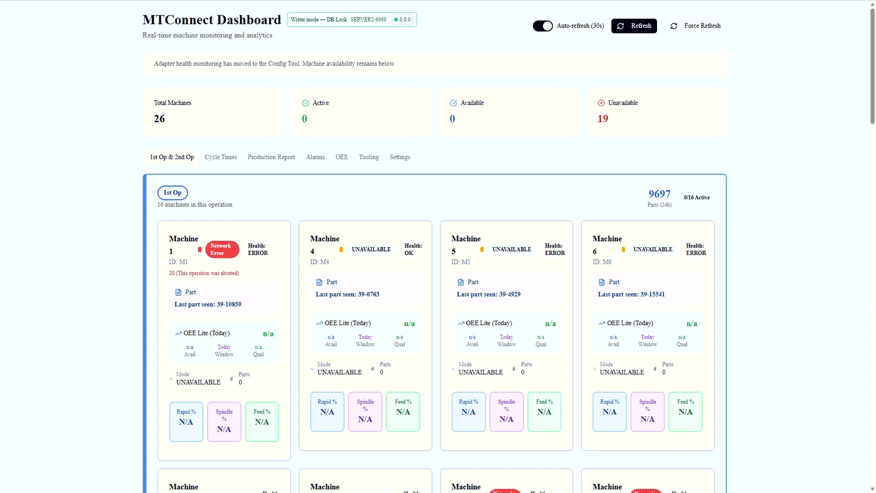Switch to the OEE tab
Image resolution: width=876 pixels, height=493 pixels.
(342, 157)
